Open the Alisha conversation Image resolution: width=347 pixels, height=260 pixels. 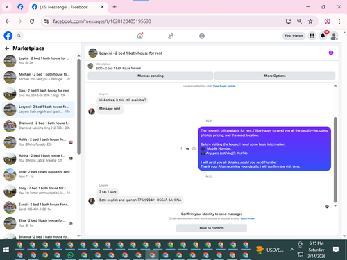(x=38, y=158)
